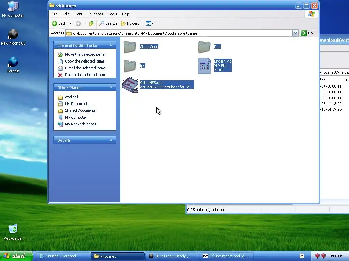Open the Tools menu
This screenshot has width=349, height=261.
(x=112, y=14)
